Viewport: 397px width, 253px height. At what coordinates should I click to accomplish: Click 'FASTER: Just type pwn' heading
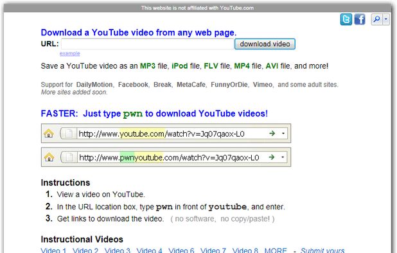154,114
